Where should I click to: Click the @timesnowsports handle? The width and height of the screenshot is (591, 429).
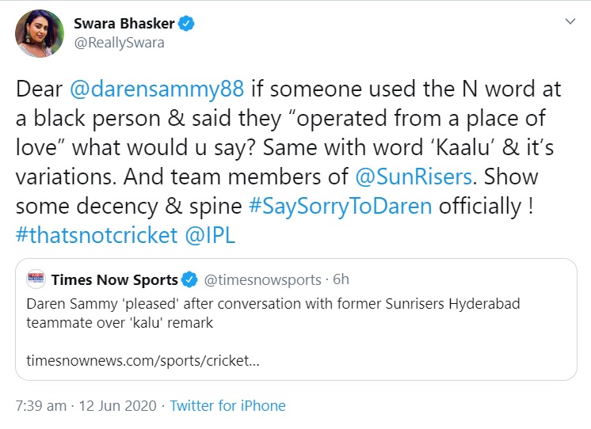tap(262, 279)
